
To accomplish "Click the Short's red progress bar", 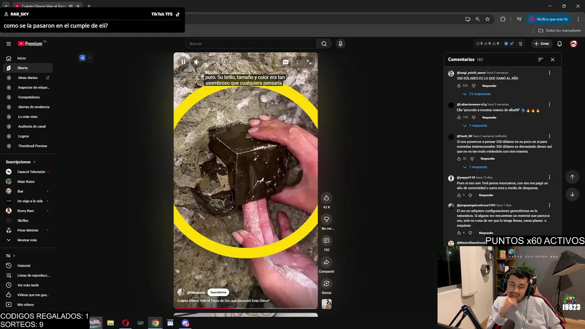I will pos(245,308).
